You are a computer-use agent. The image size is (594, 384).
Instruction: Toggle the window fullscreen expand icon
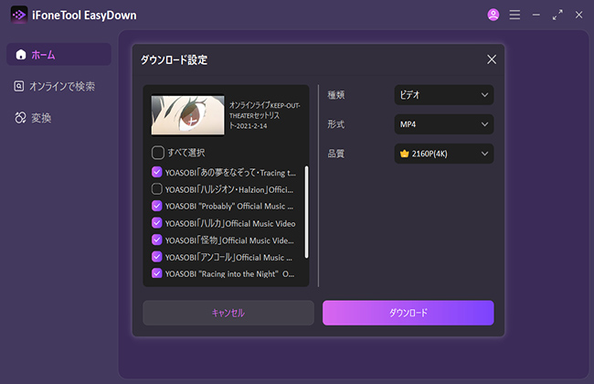point(557,15)
